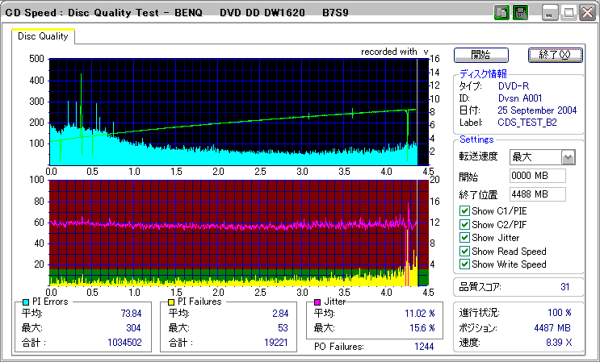
Task: Click the 終了位置 end position field 4488 MB
Action: 538,194
